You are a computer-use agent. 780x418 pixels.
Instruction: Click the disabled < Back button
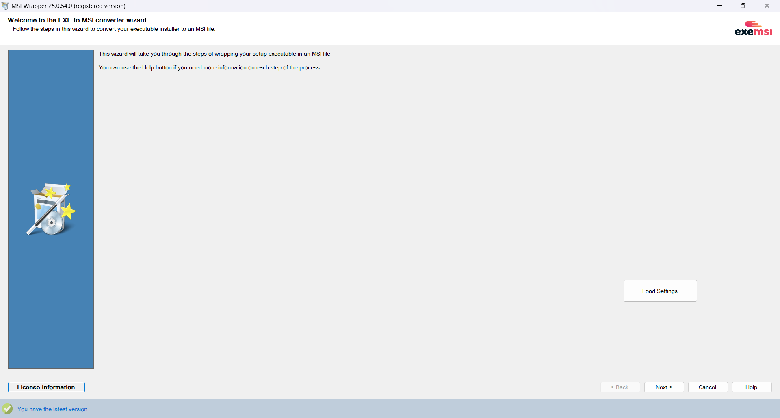(620, 387)
